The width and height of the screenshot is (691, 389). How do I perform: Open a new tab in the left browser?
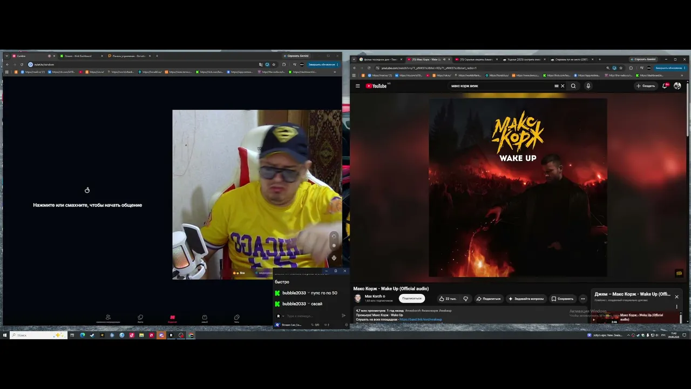click(x=157, y=56)
